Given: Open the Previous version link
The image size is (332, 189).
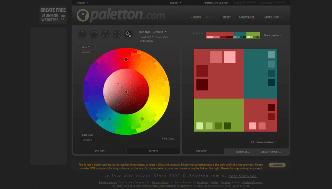Looking at the screenshot, I should pyautogui.click(x=108, y=182).
